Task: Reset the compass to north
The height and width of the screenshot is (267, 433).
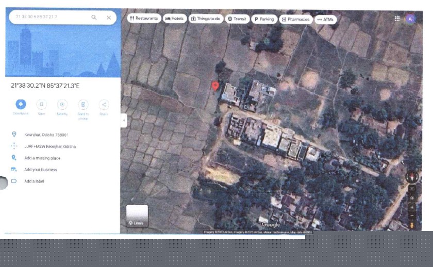Action: 412,177
